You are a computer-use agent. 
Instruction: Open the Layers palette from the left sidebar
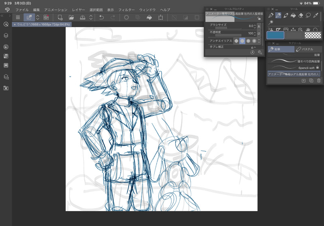coord(6,36)
